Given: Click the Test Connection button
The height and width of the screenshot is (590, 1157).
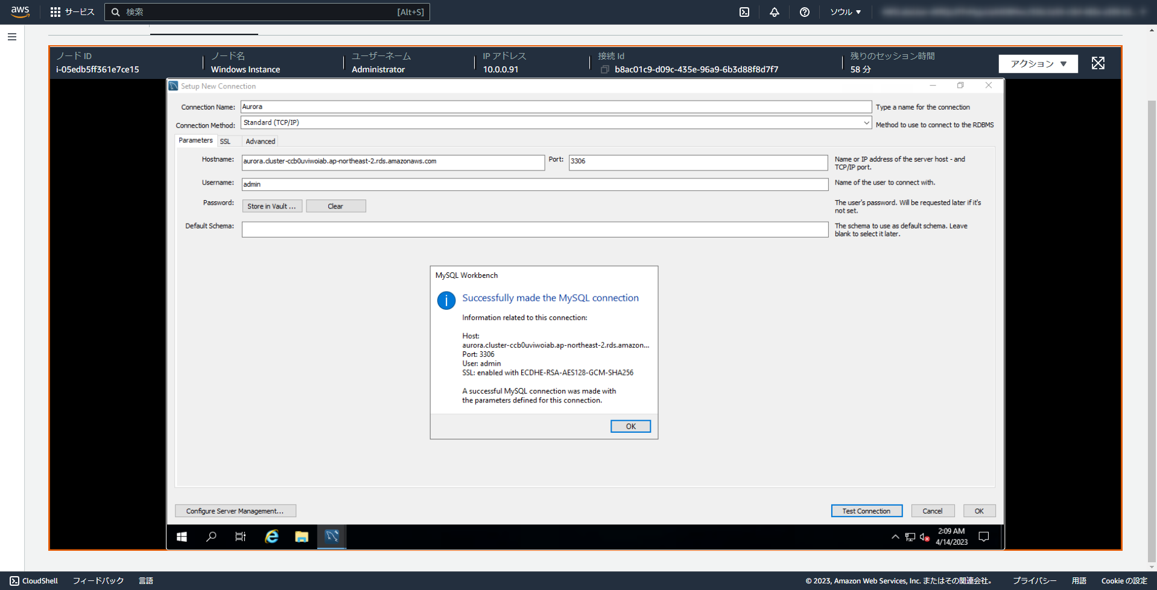Looking at the screenshot, I should 866,510.
